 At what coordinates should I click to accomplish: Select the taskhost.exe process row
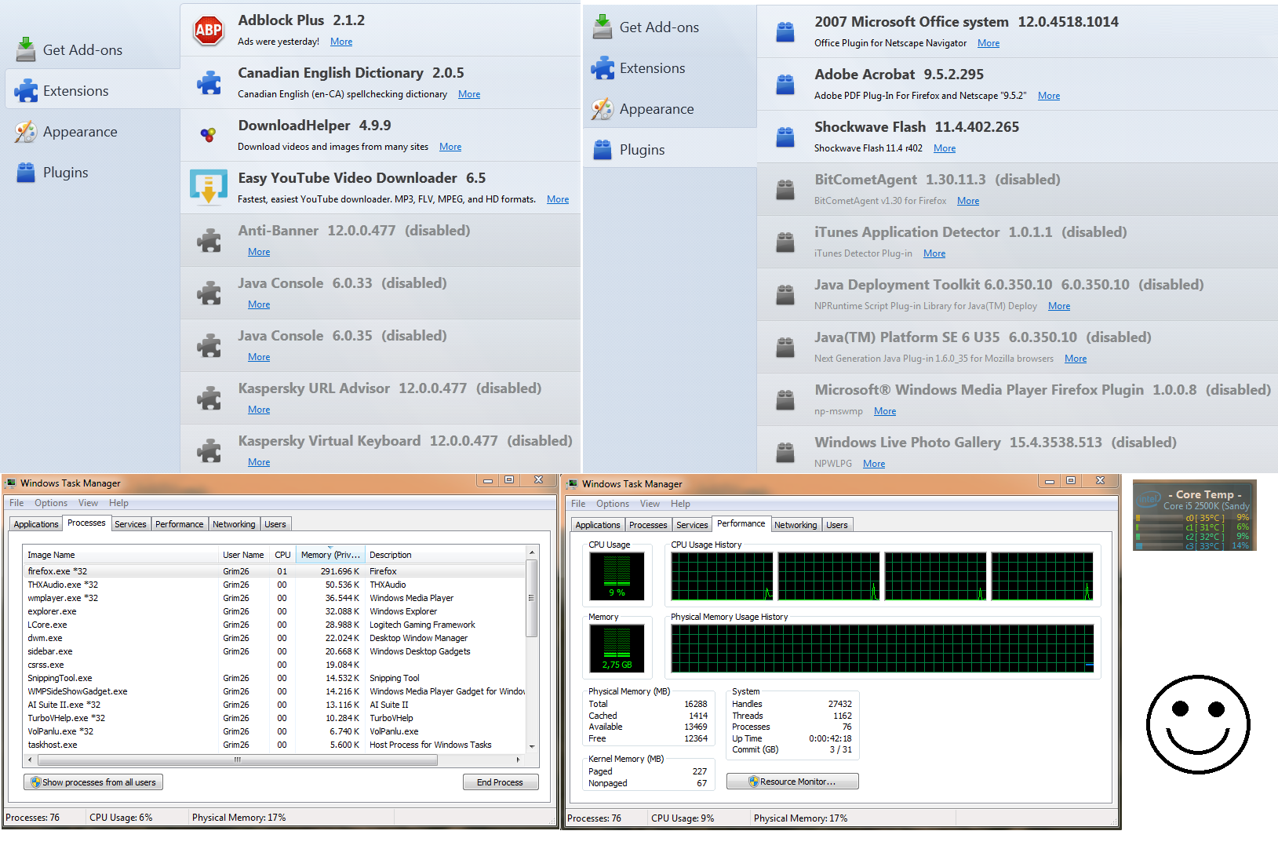pyautogui.click(x=275, y=745)
